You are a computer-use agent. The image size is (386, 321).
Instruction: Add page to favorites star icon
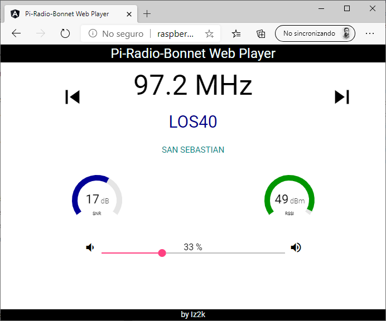tap(209, 33)
